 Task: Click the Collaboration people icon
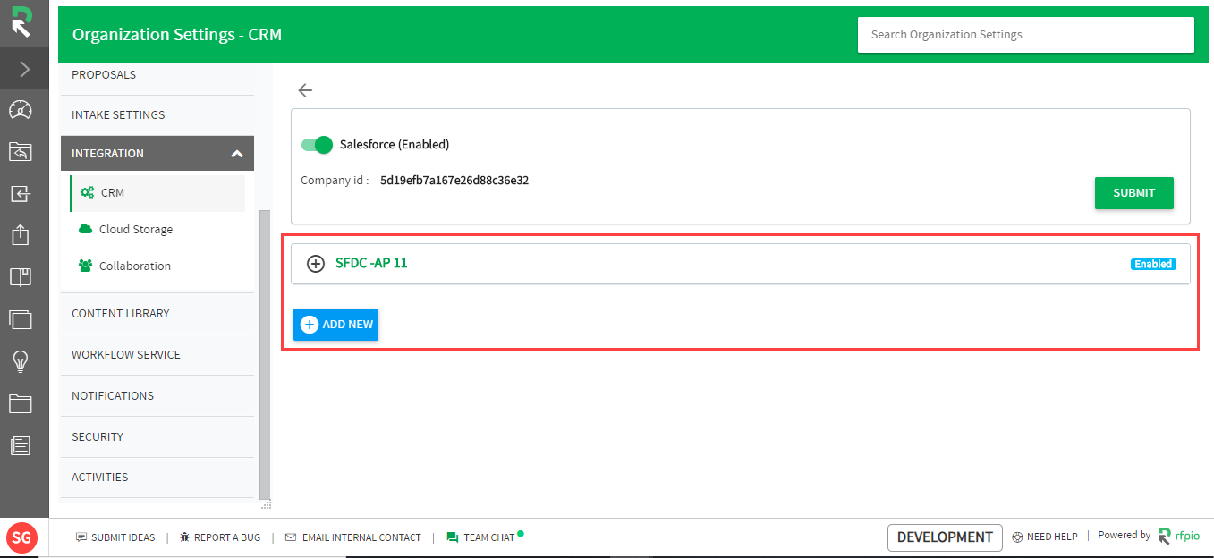(x=86, y=266)
